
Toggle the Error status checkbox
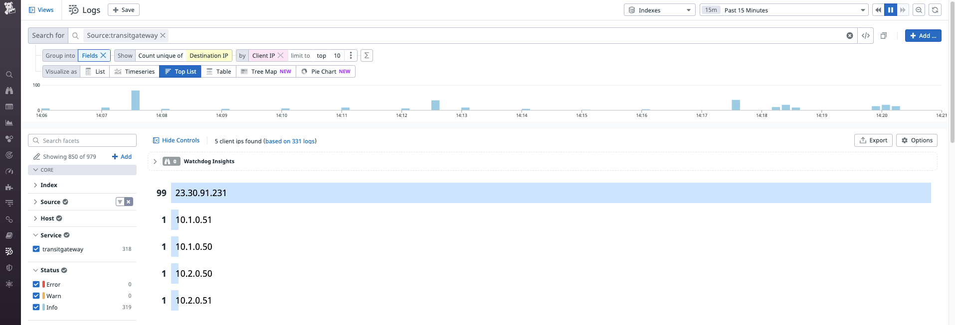[36, 284]
